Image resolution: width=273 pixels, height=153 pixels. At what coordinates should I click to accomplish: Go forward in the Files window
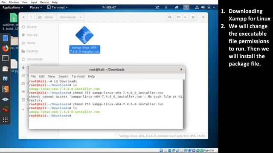[31, 17]
